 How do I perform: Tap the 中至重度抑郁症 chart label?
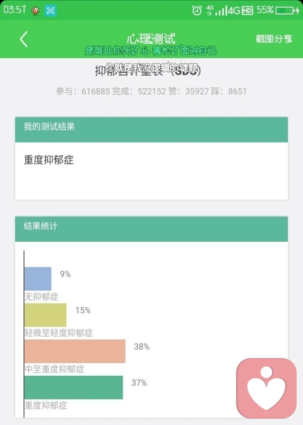point(54,369)
